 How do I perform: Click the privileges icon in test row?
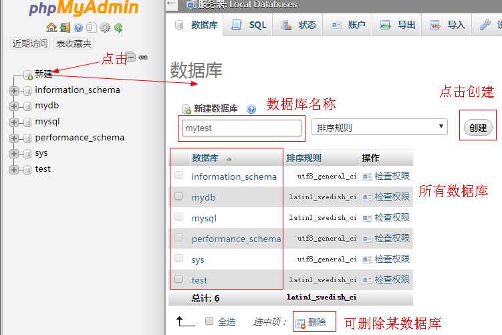pyautogui.click(x=367, y=280)
